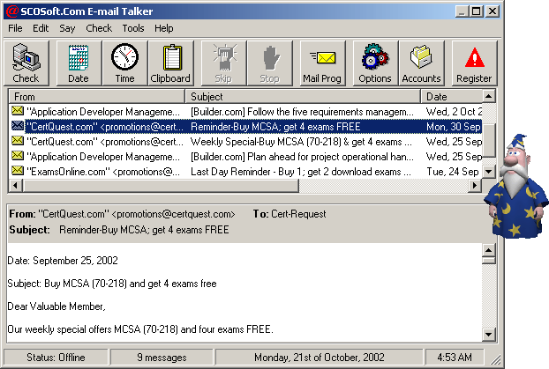Click envelope icon of Builder.com Plan ahead message
This screenshot has width=549, height=369.
17,156
